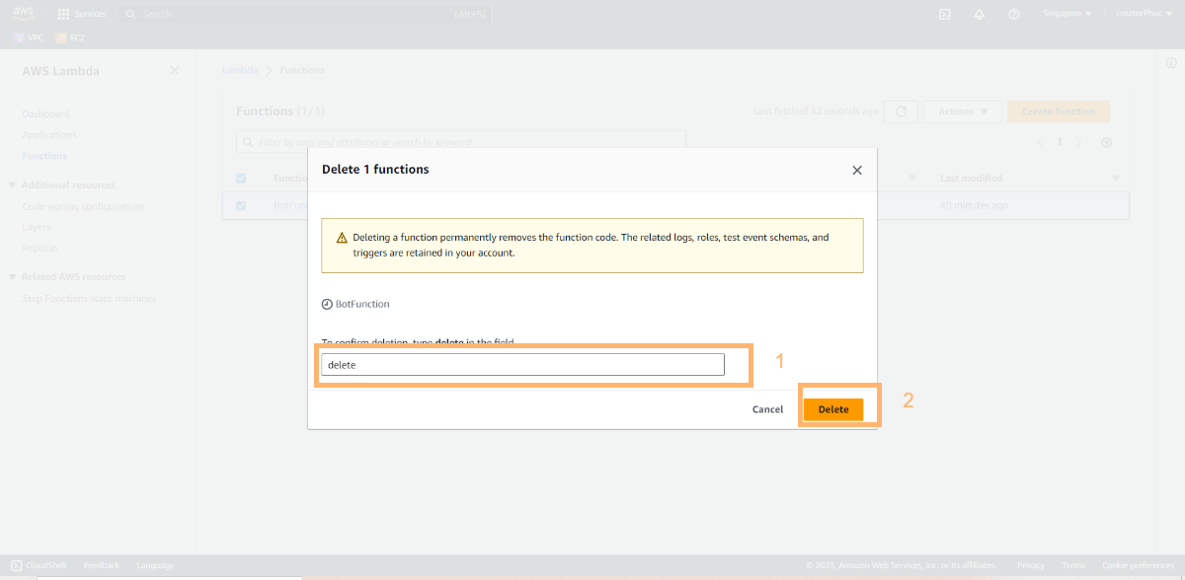Click the BotFunction name in the dialog
The width and height of the screenshot is (1185, 580).
(x=362, y=304)
